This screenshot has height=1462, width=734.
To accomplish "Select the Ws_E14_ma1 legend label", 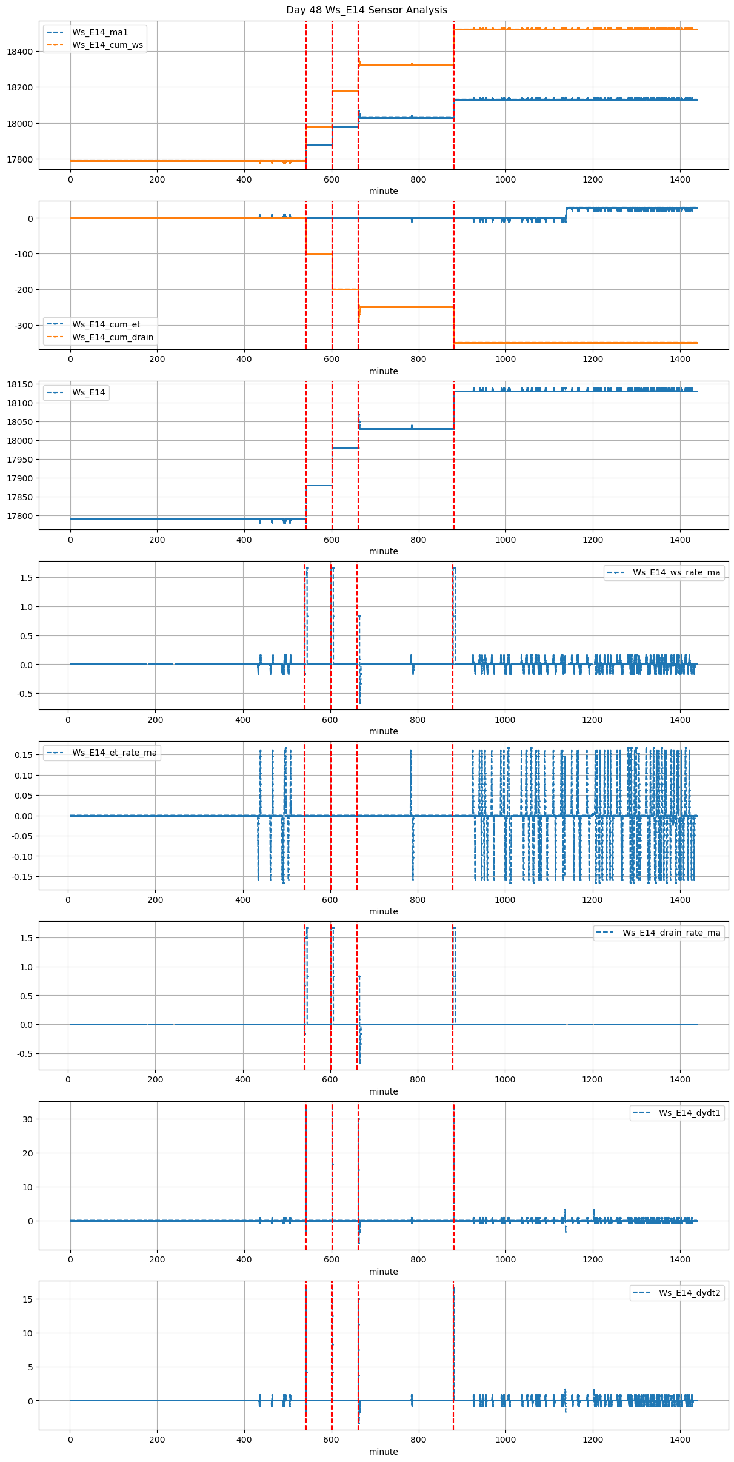I will click(x=100, y=32).
